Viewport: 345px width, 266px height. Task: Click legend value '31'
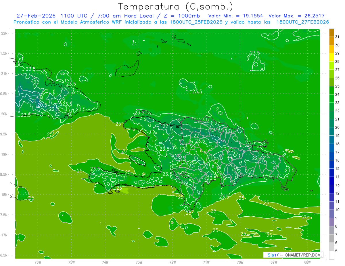[x=337, y=37]
